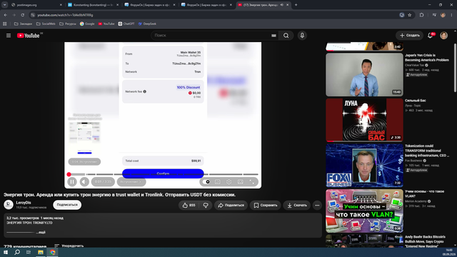Open Task View from taskbar
This screenshot has width=457, height=257.
pyautogui.click(x=29, y=252)
